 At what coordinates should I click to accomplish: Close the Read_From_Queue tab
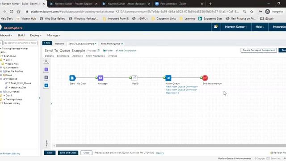coord(122,44)
